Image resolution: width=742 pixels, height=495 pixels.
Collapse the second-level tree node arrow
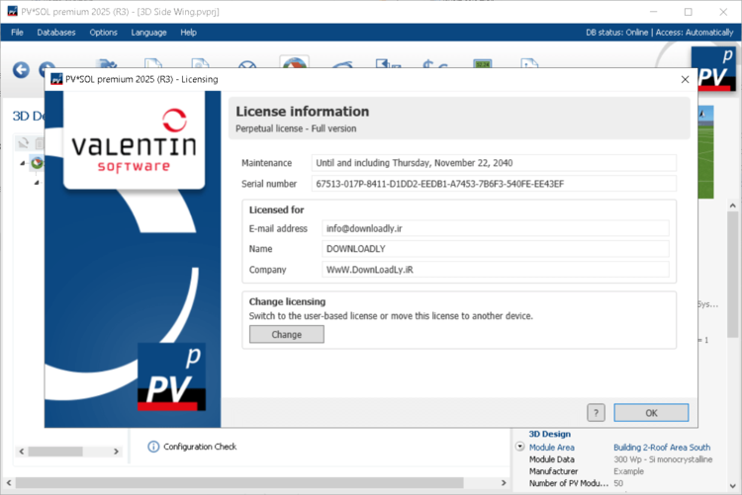click(x=37, y=182)
